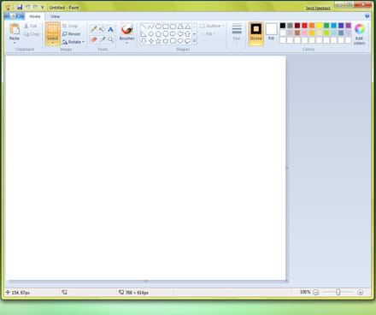Viewport: 376px width, 315px height.
Task: Click the shapes gallery scroll down arrow
Action: tap(194, 34)
